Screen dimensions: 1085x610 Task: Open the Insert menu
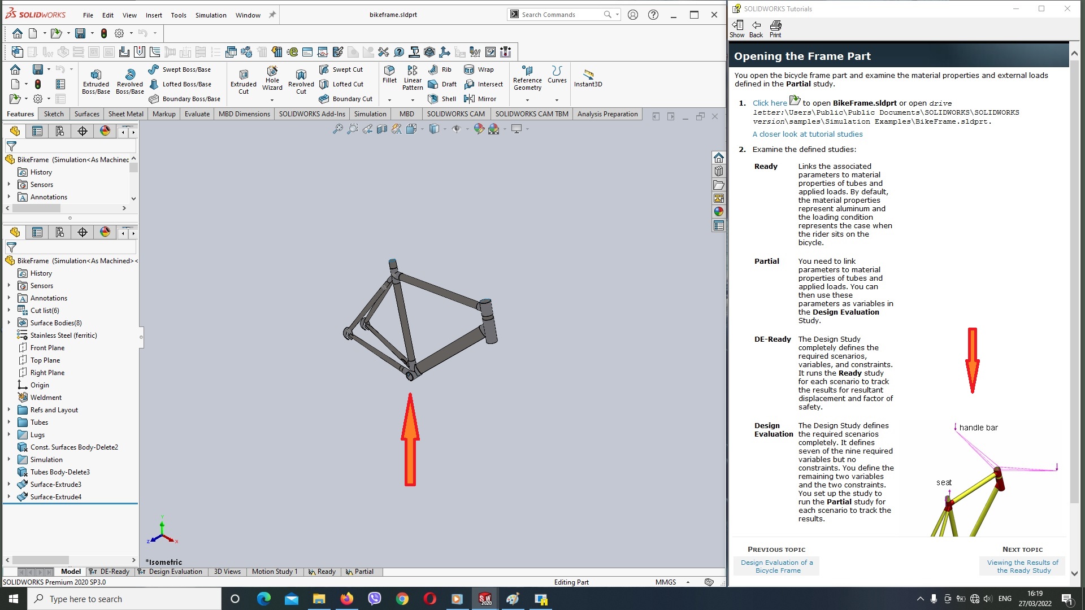tap(154, 15)
